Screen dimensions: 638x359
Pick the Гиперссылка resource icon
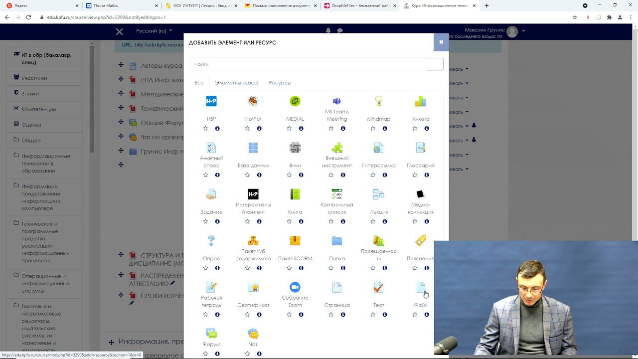[x=379, y=148]
